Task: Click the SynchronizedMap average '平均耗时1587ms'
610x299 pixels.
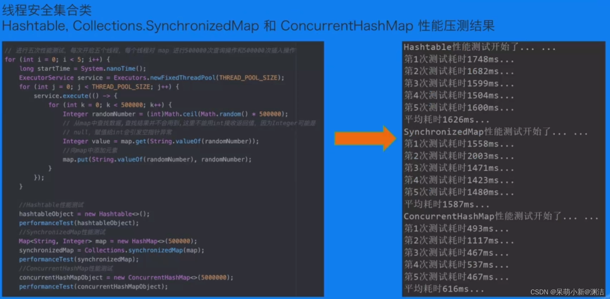Action: [447, 204]
